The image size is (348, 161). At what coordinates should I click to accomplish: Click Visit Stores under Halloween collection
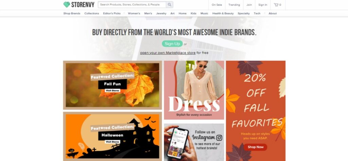(x=112, y=142)
